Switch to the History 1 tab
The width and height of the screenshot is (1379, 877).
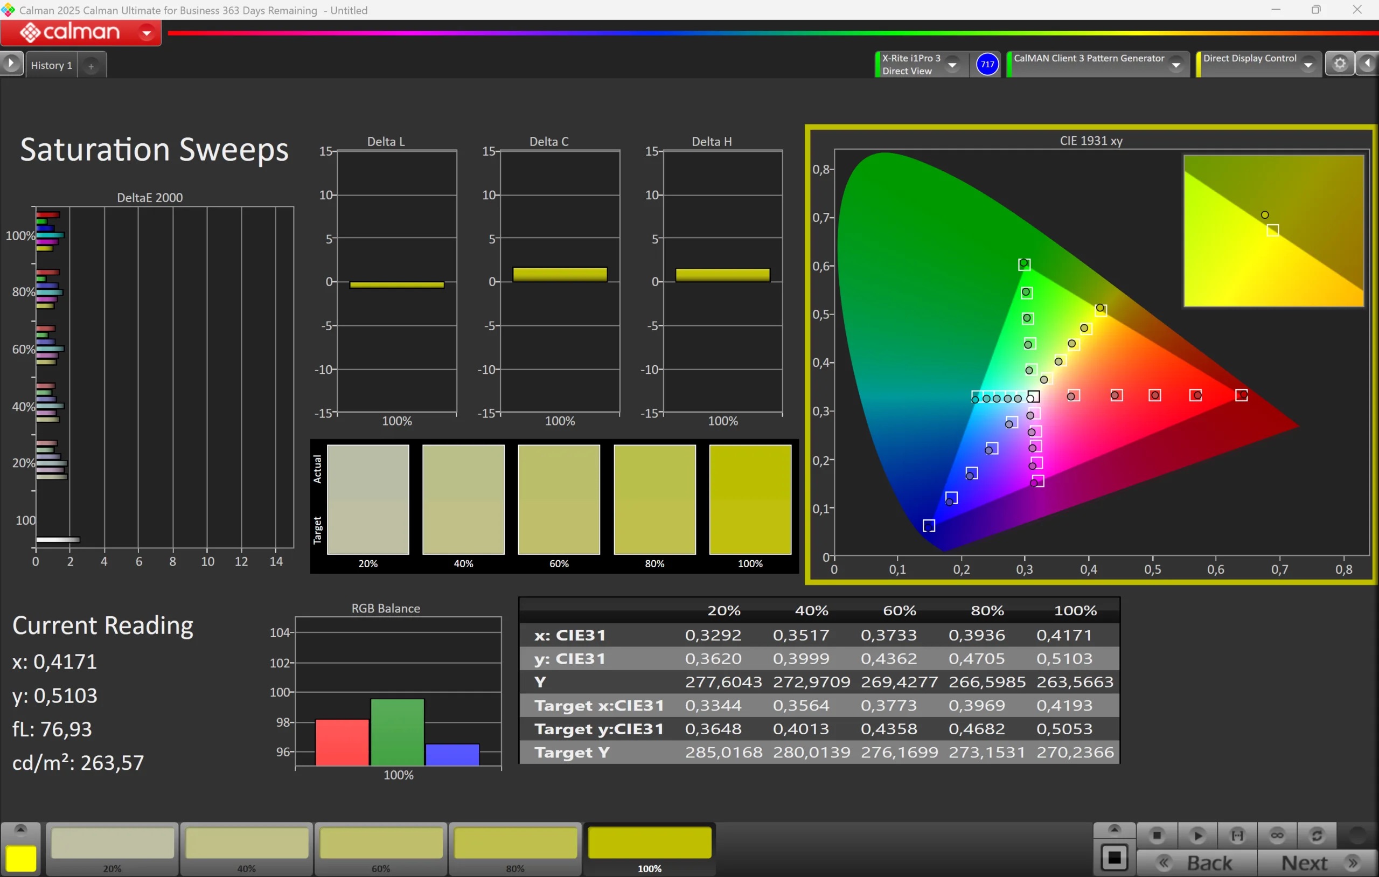click(x=52, y=65)
